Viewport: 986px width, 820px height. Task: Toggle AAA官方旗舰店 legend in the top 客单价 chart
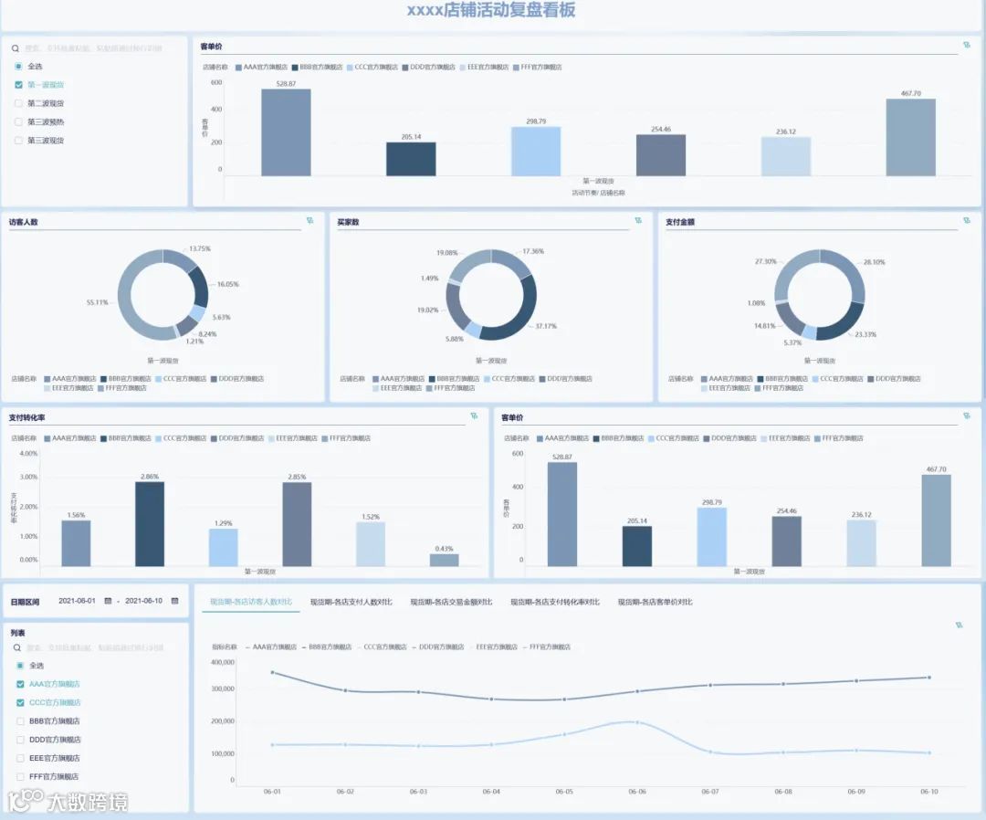coord(261,67)
